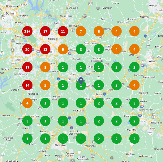The height and width of the screenshot is (162, 163).
Task: Select the red 20 grid marker
Action: point(27,49)
